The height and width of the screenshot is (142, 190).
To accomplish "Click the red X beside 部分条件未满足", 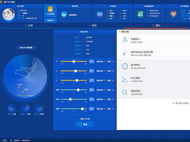I will tap(173, 103).
